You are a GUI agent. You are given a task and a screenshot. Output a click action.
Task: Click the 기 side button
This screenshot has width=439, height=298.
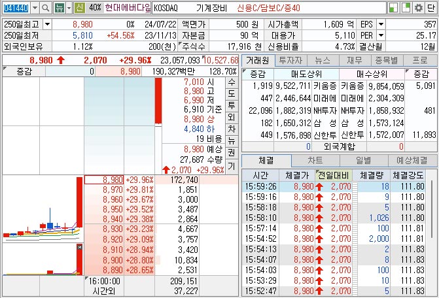(232, 167)
